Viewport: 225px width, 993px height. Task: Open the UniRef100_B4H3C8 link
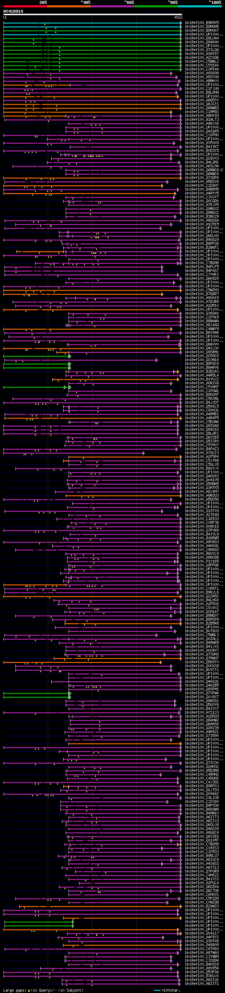tap(202, 964)
